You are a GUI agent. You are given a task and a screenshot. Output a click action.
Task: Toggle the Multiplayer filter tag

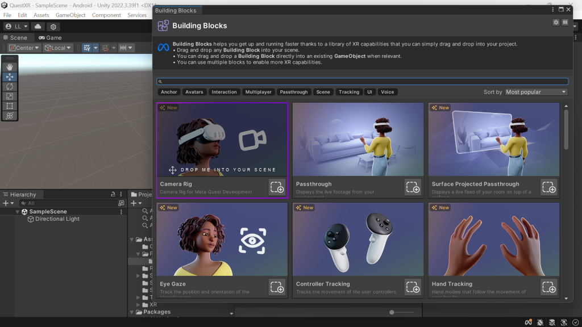pyautogui.click(x=259, y=92)
